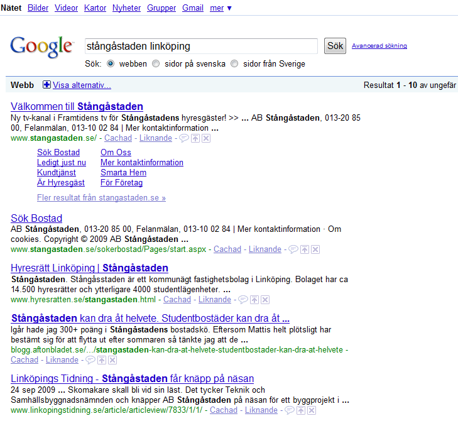The image size is (458, 421).
Task: Select 'sidor på svenska' radio button
Action: (x=156, y=63)
